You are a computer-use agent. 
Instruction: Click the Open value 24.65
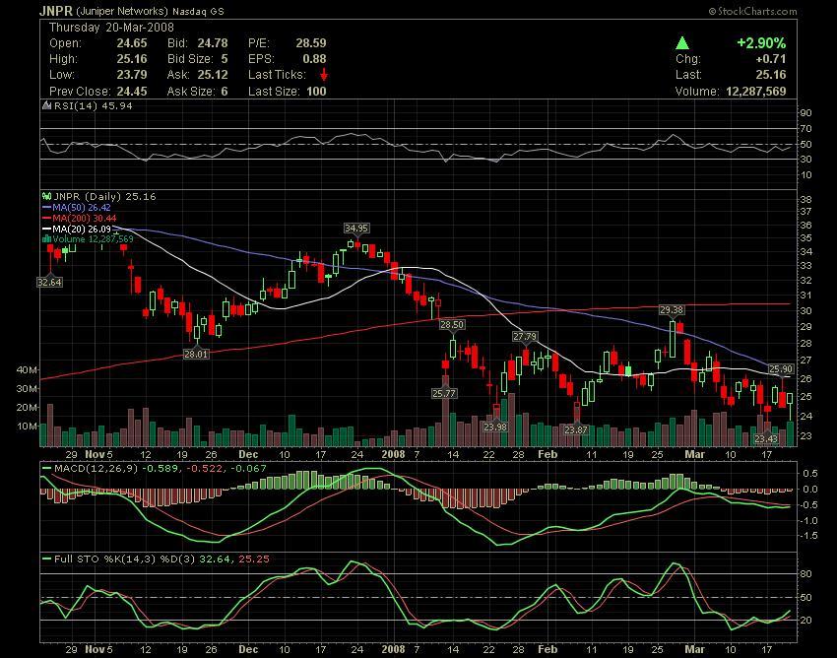tap(132, 43)
